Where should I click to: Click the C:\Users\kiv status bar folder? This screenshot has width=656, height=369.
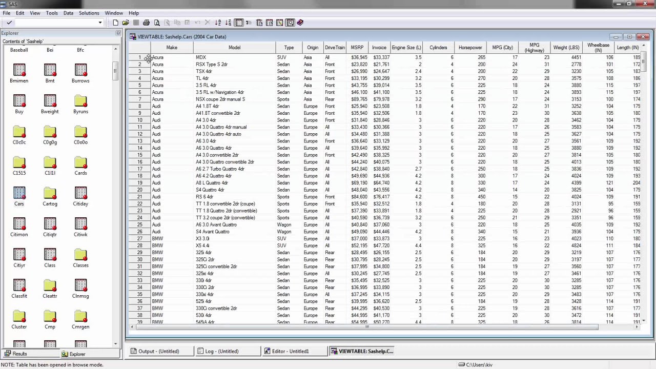(476, 365)
